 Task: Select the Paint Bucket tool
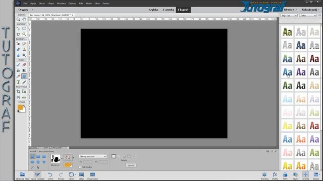pyautogui.click(x=18, y=70)
